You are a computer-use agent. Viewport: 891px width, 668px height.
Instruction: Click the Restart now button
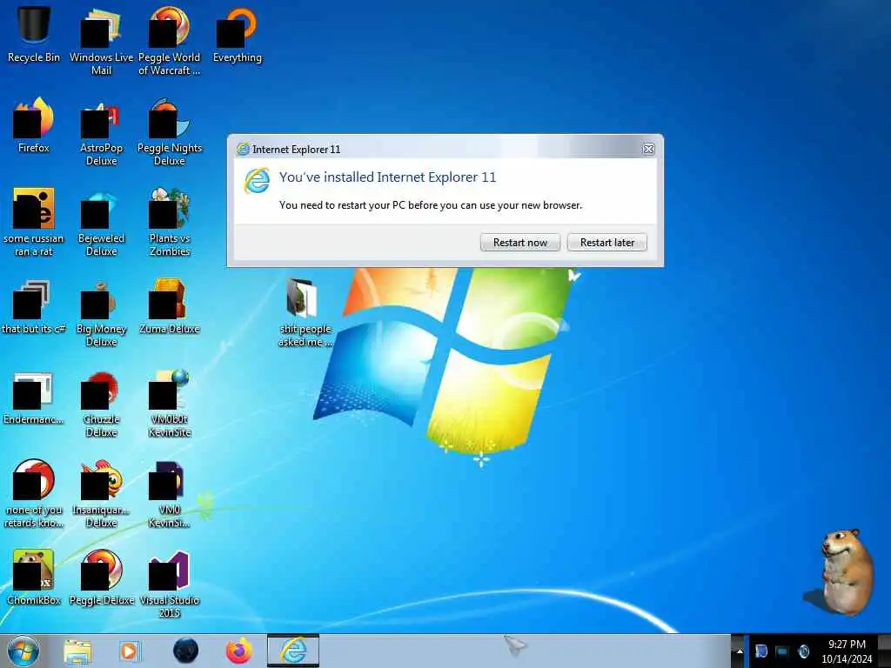click(x=520, y=243)
